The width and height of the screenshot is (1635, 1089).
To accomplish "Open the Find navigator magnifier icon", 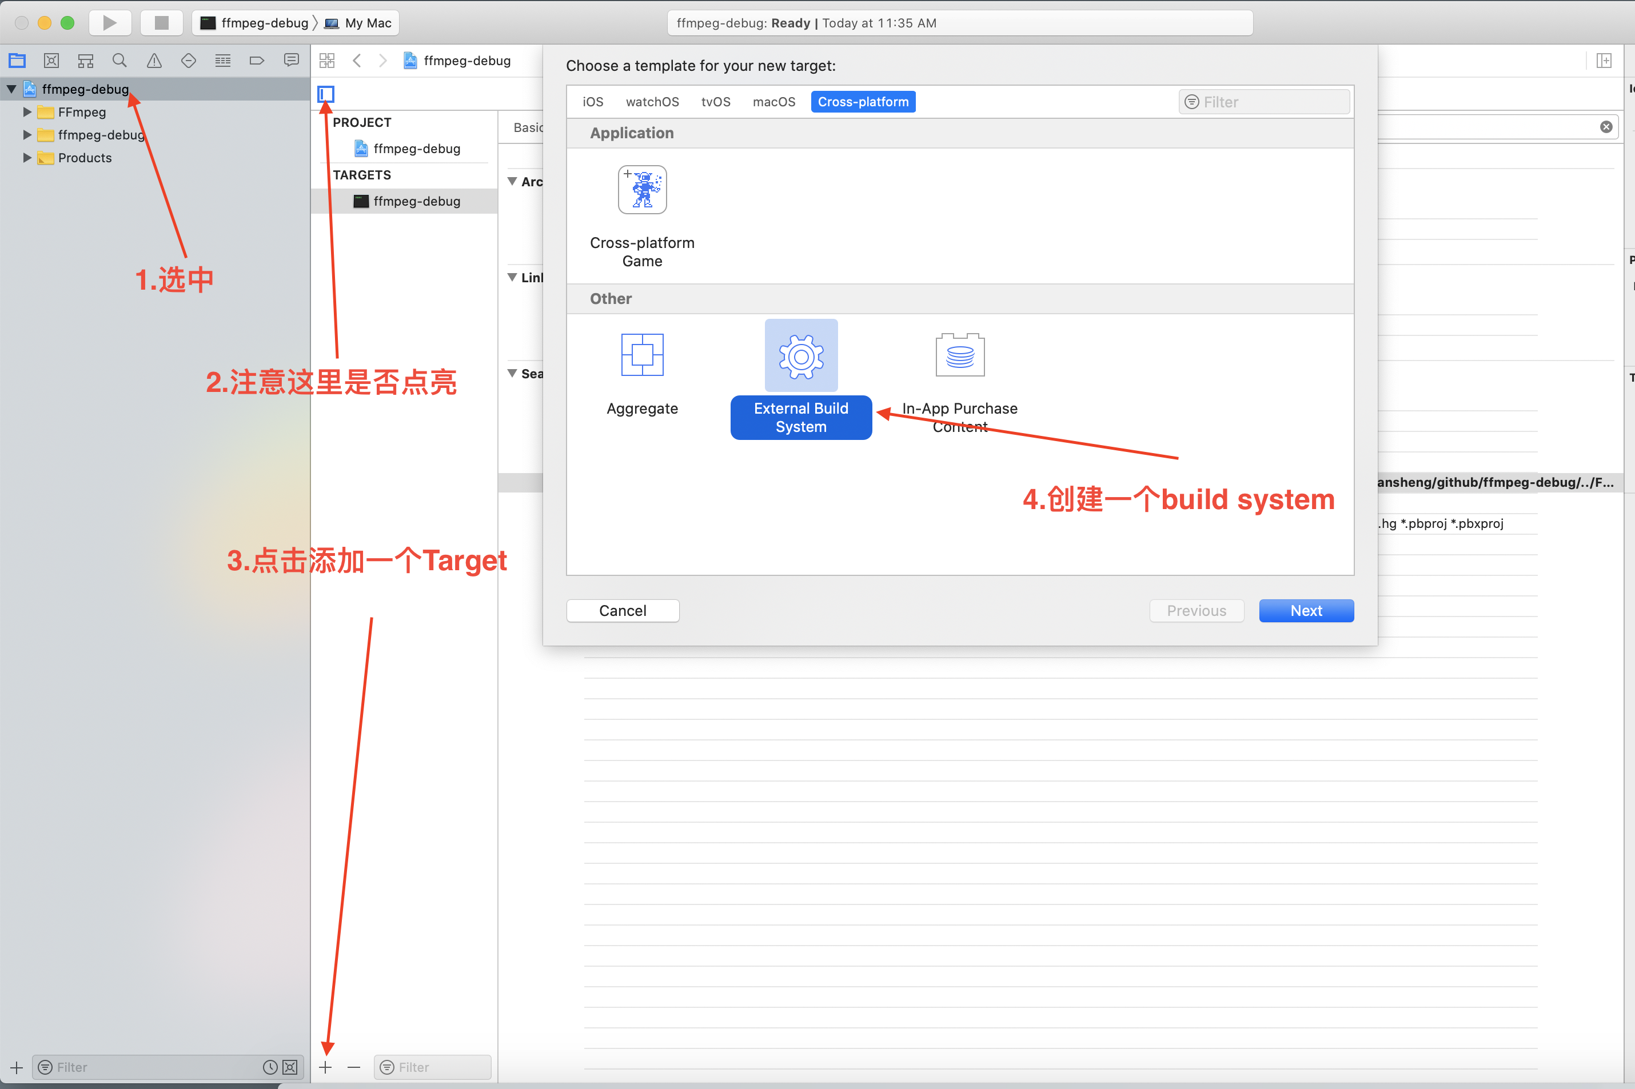I will [119, 61].
